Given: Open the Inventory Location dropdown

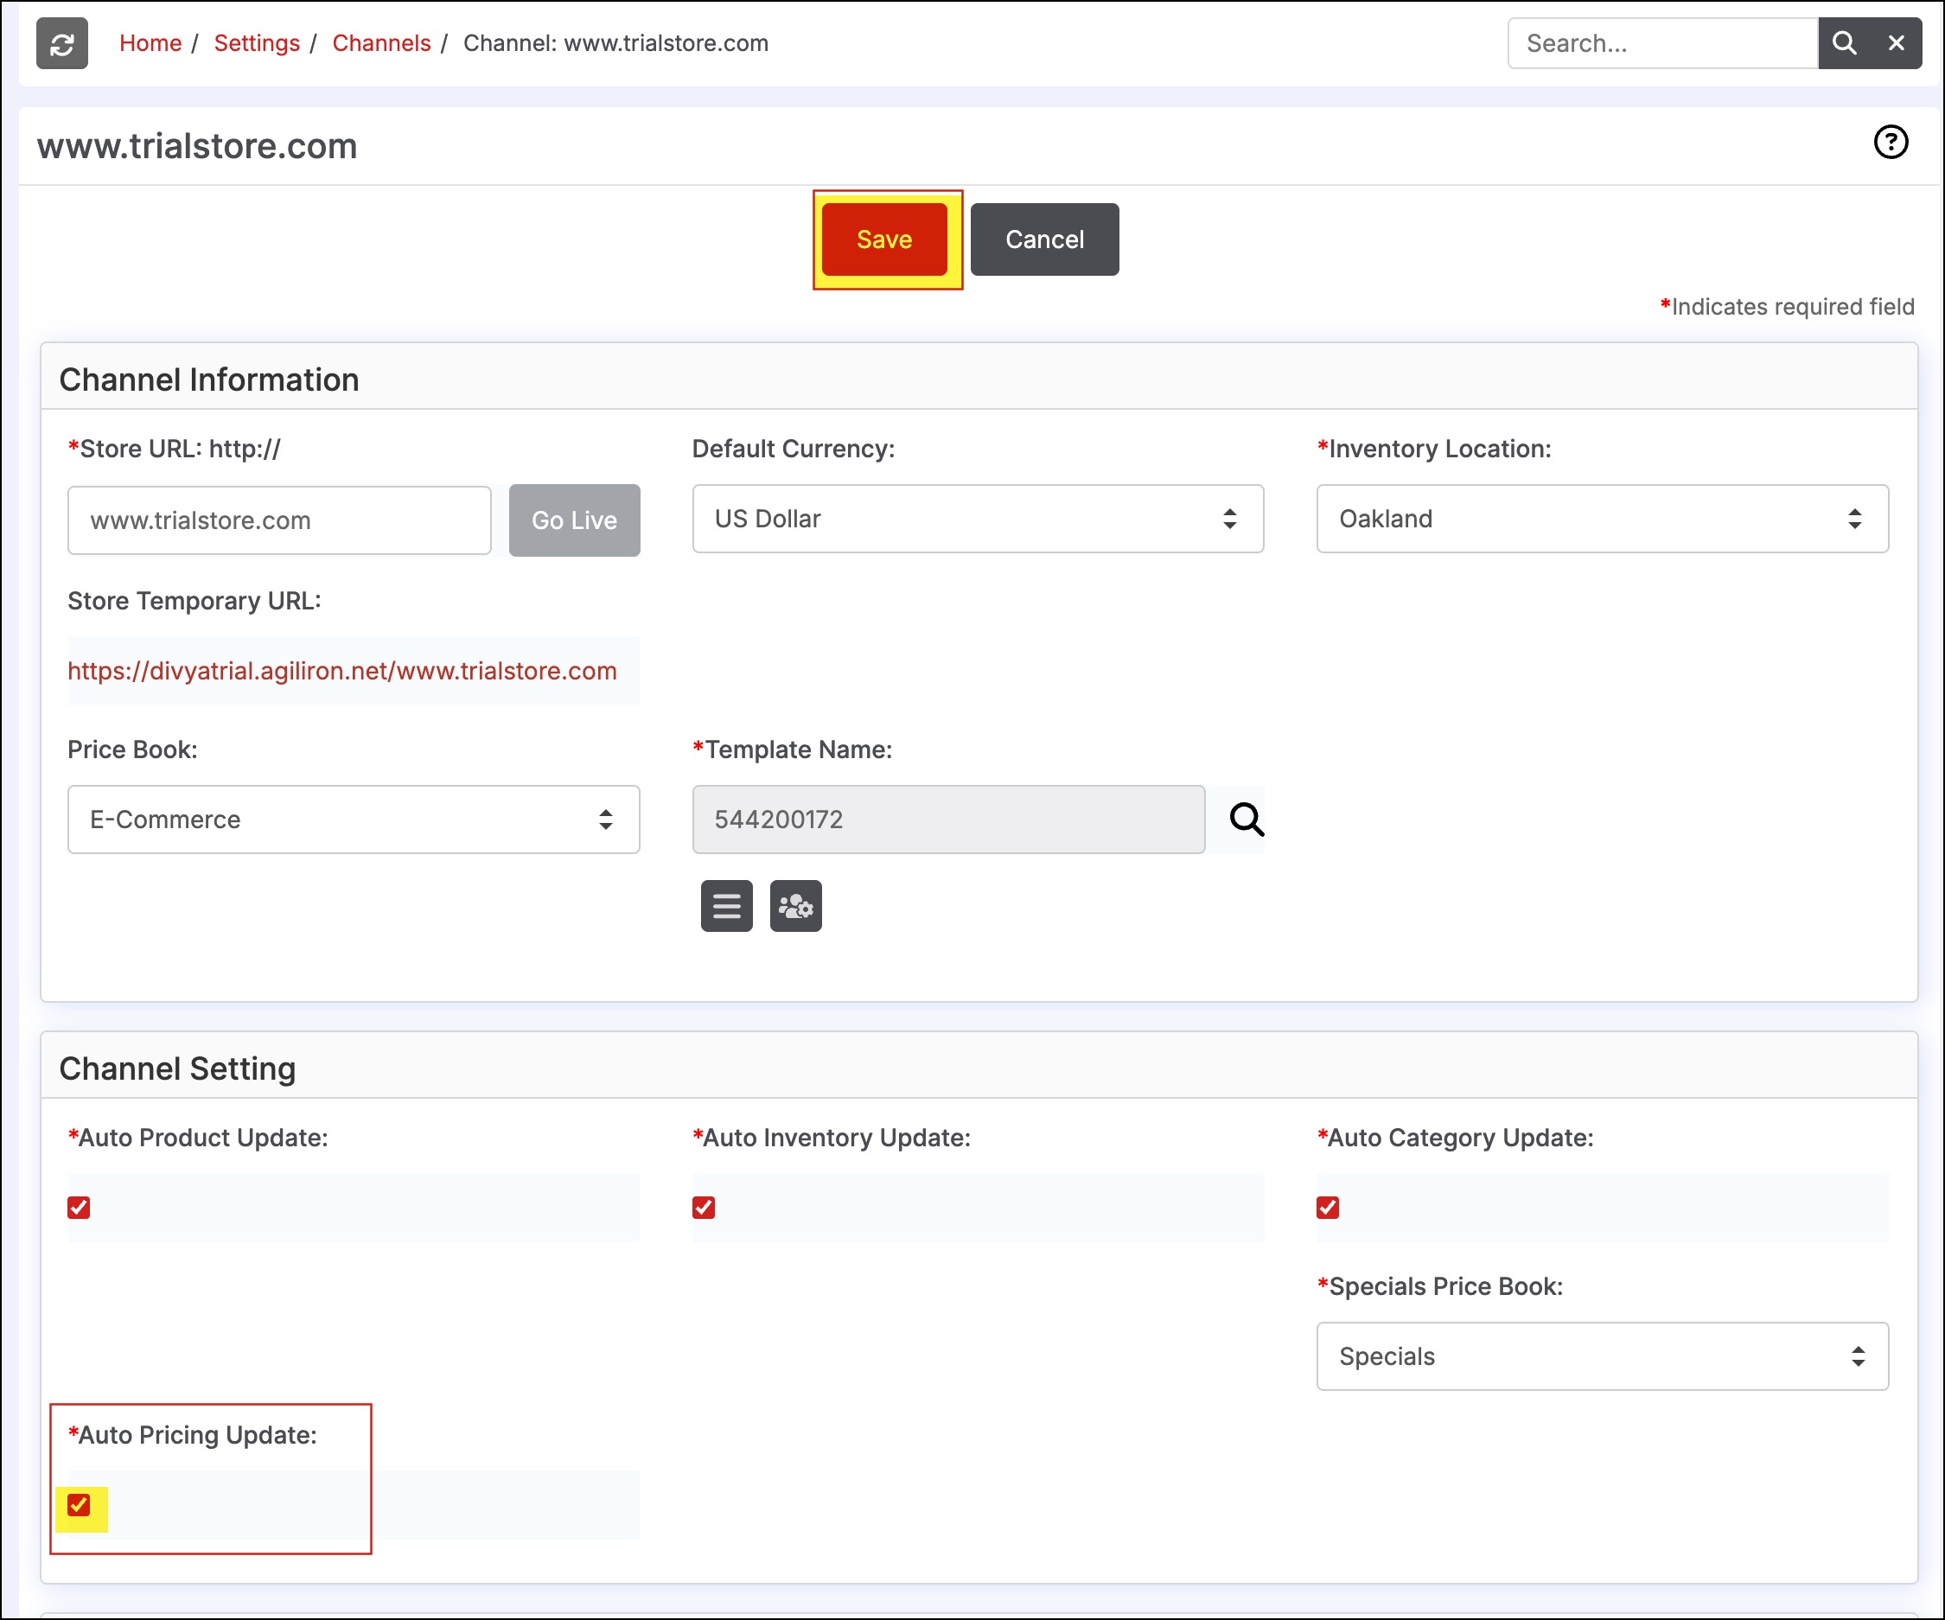Looking at the screenshot, I should [1603, 519].
